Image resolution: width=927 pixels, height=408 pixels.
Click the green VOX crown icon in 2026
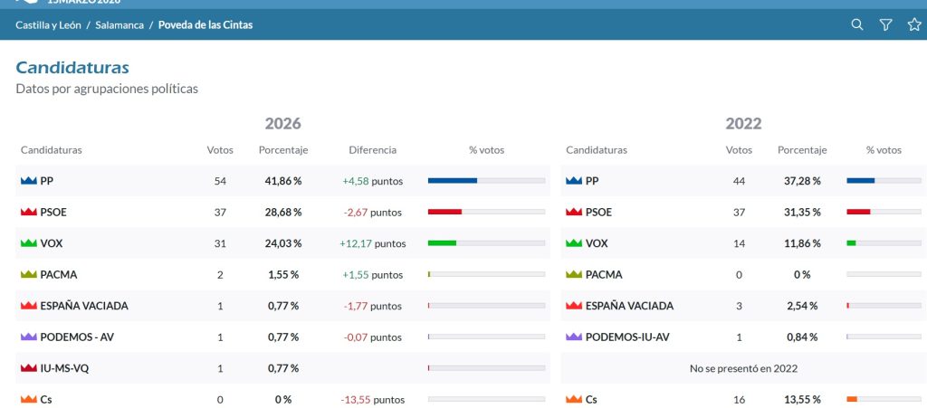[28, 243]
